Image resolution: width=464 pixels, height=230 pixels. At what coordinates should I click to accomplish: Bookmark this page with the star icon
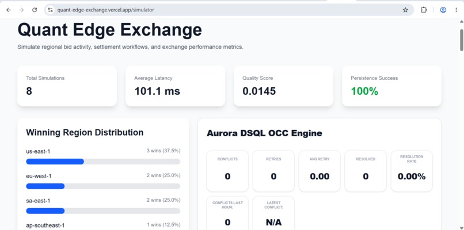click(x=405, y=10)
